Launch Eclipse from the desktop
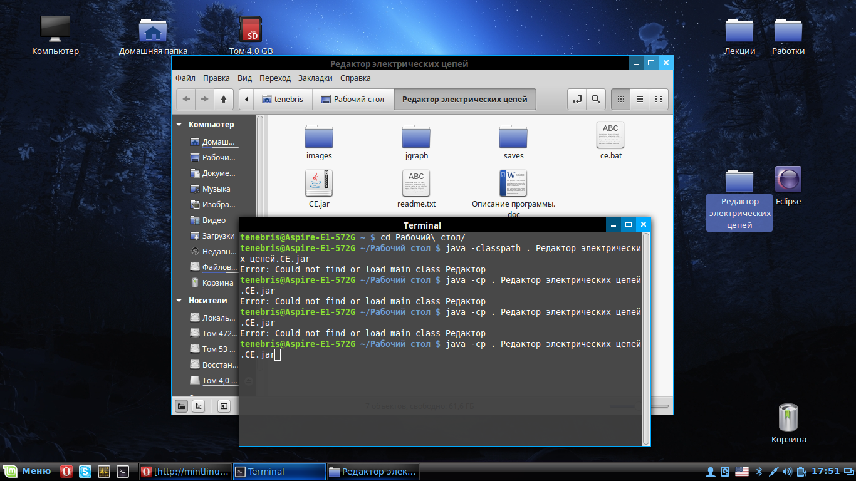Screen dimensions: 856x481 coord(788,180)
